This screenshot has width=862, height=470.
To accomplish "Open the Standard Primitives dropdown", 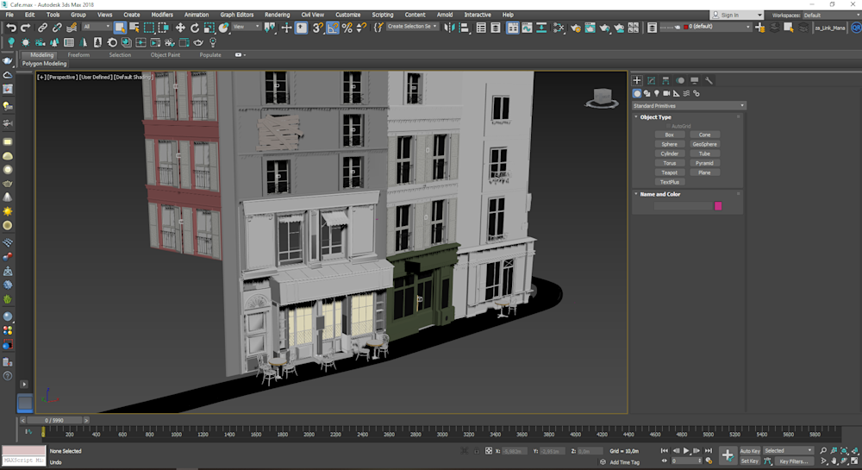I will (x=689, y=105).
